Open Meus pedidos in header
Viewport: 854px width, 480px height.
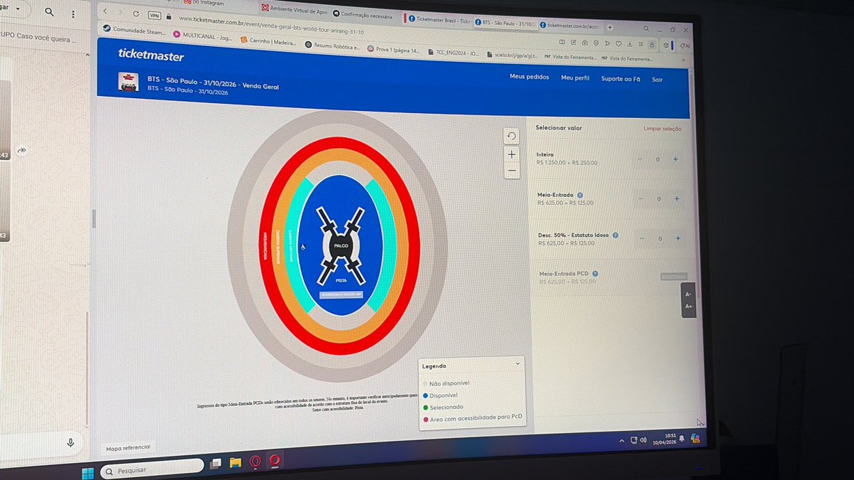coord(528,76)
